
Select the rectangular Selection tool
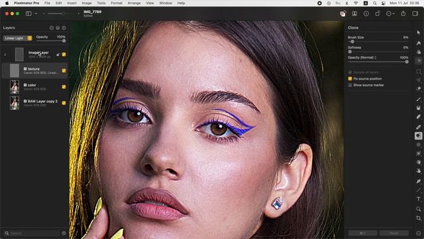coord(419,71)
